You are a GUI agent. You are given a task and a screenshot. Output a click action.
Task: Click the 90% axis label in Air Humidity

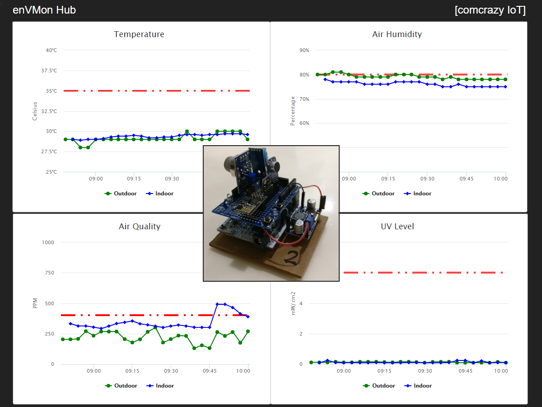click(x=304, y=50)
